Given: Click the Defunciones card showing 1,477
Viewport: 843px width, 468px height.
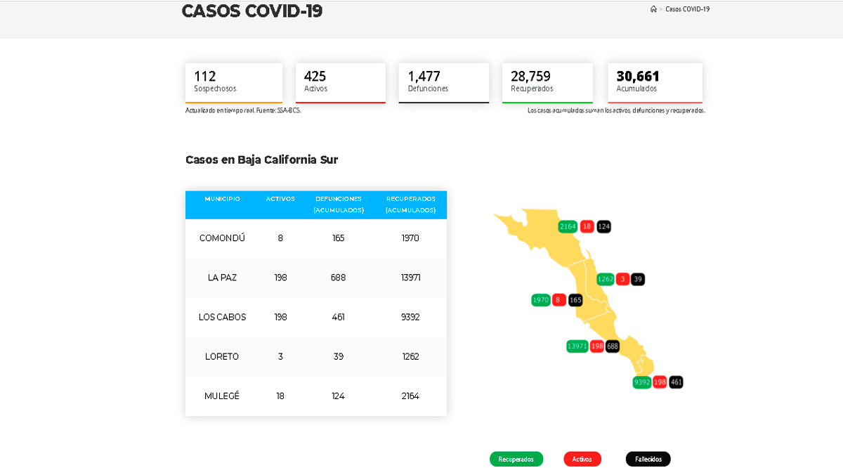Looking at the screenshot, I should 443,82.
